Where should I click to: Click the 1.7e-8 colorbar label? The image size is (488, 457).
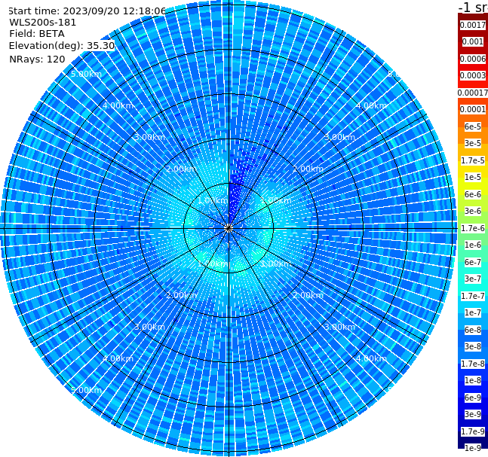(x=473, y=364)
